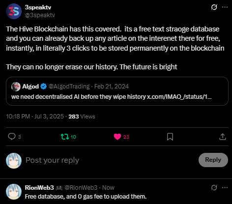Viewport: 232px width, 204px height.
Task: Click Algod's blue verified badge
Action: tap(43, 87)
